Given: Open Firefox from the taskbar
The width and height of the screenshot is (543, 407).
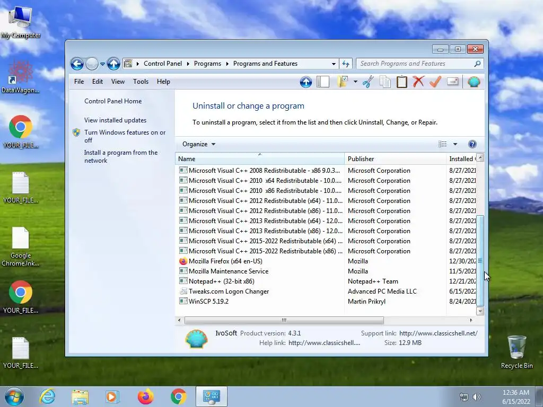Looking at the screenshot, I should (145, 396).
